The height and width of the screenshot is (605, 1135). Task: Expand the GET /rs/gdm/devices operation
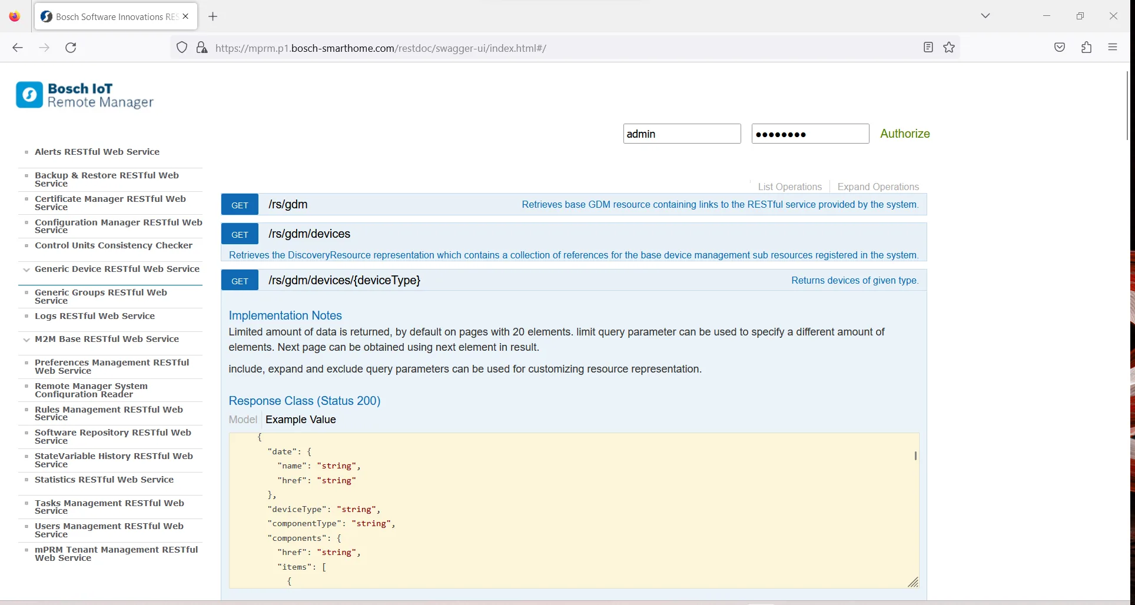(x=309, y=234)
